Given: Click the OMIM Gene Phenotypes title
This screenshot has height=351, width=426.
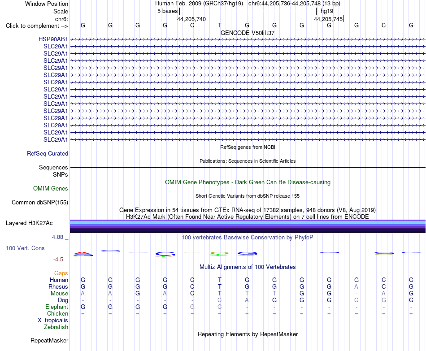Looking at the screenshot, I should point(248,182).
